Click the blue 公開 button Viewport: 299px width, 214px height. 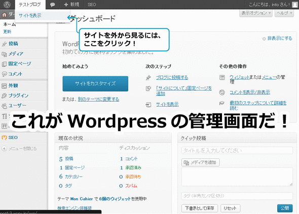tap(285, 208)
